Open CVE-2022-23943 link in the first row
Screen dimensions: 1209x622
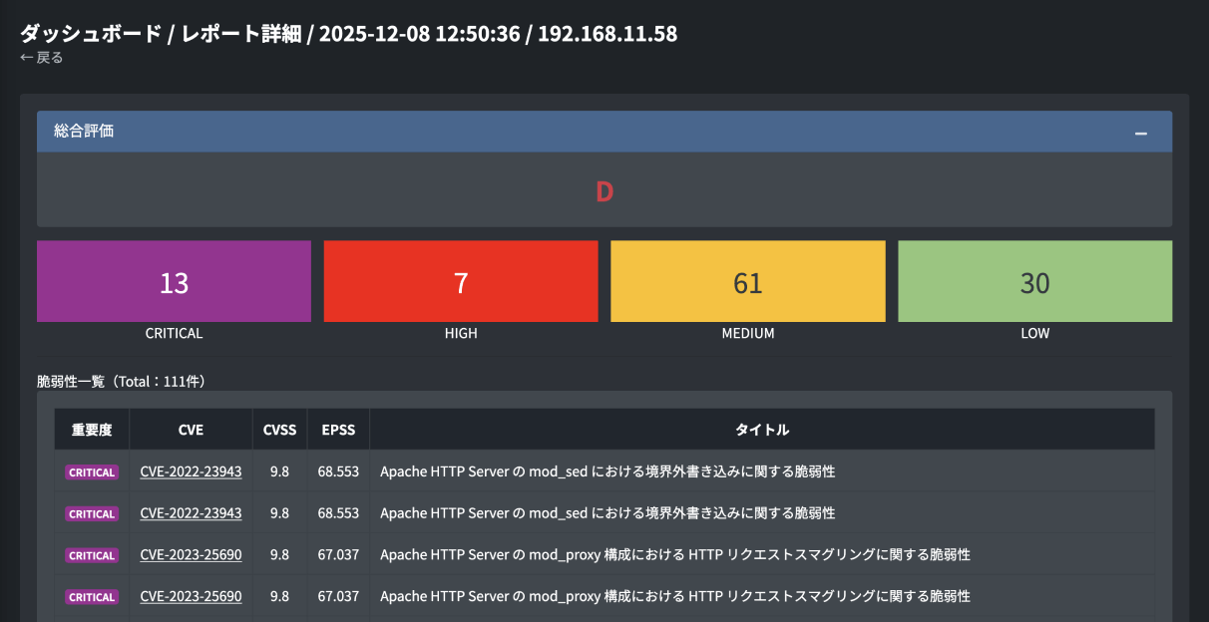tap(191, 471)
